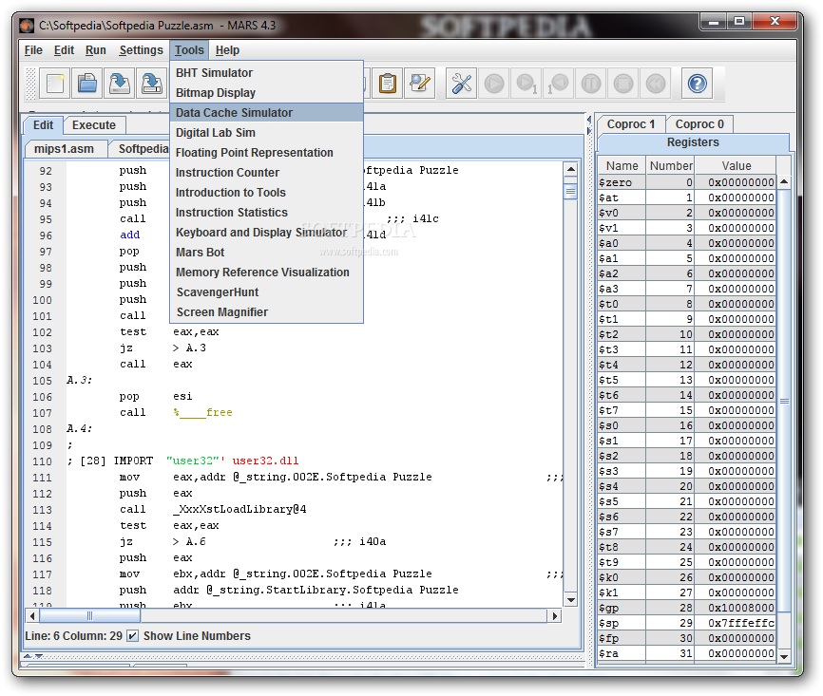823x696 pixels.
Task: Click the editor horizontal scrollbar thumb
Action: pos(89,615)
